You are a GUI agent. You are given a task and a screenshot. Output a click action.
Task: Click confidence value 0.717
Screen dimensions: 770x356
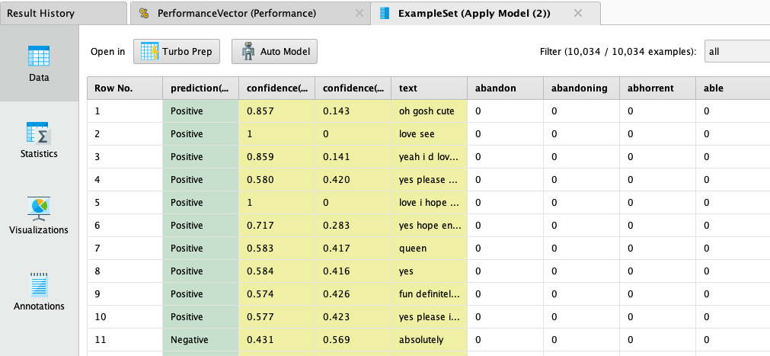(277, 225)
